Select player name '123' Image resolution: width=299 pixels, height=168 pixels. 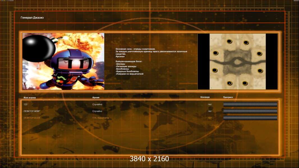[25, 104]
